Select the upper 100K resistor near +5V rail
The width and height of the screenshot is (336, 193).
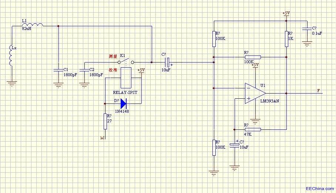[214, 39]
